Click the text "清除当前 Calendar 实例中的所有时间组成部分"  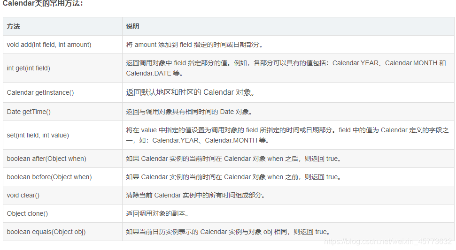pyautogui.click(x=195, y=196)
